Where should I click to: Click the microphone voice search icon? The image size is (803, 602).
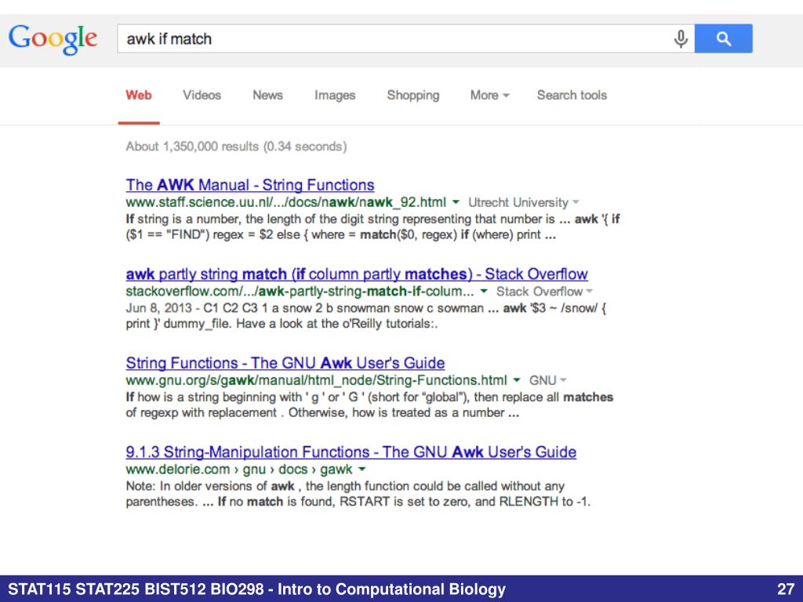click(x=681, y=38)
